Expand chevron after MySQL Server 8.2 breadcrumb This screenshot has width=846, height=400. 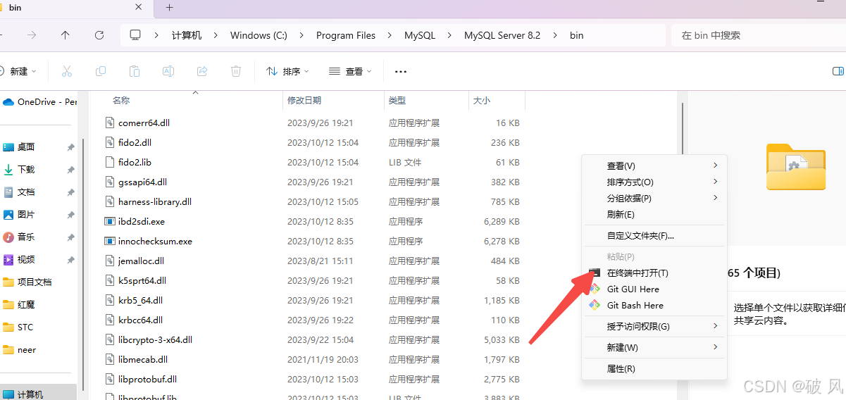[555, 35]
